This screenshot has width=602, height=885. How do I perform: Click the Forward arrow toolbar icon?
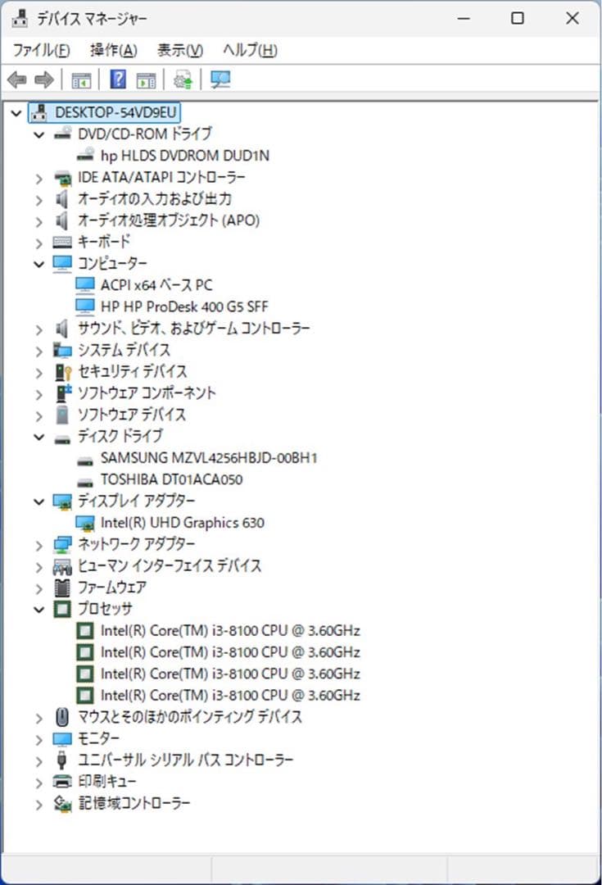(44, 79)
